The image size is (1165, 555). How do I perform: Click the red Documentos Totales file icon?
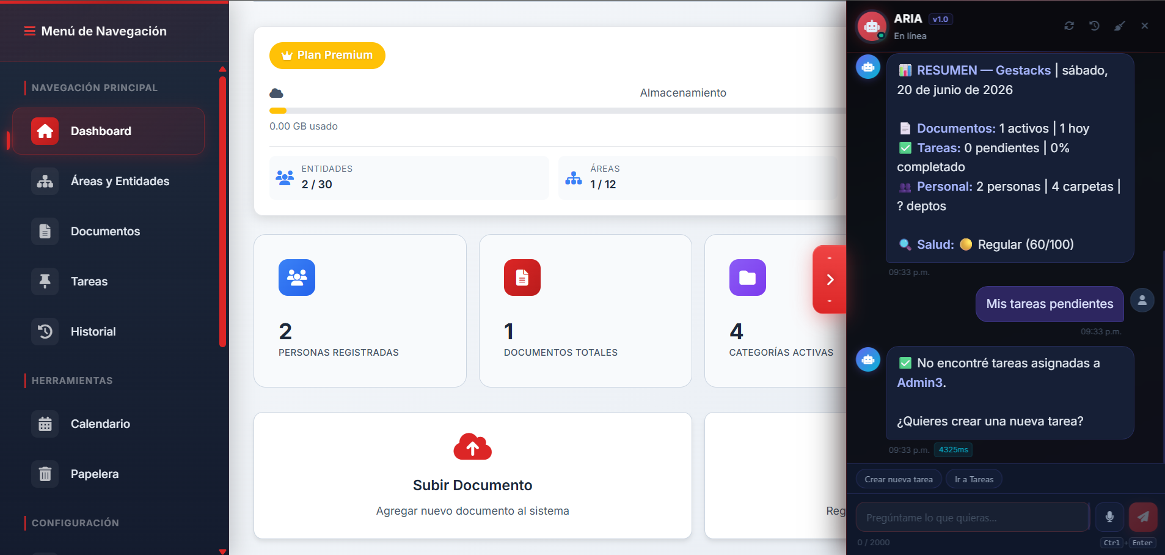click(x=522, y=277)
